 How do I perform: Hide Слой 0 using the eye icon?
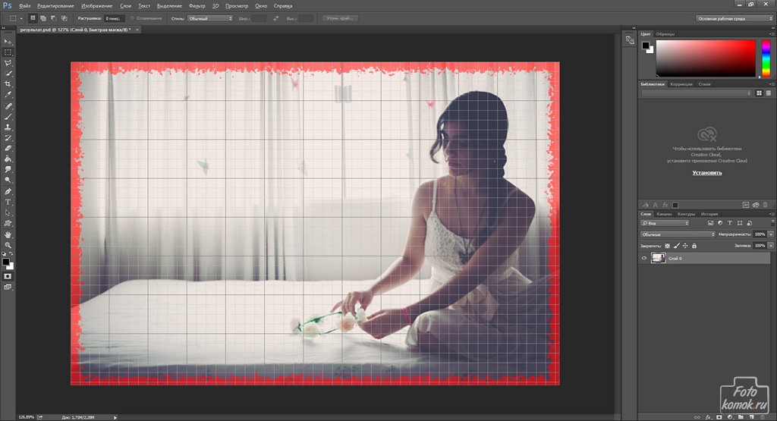(644, 259)
